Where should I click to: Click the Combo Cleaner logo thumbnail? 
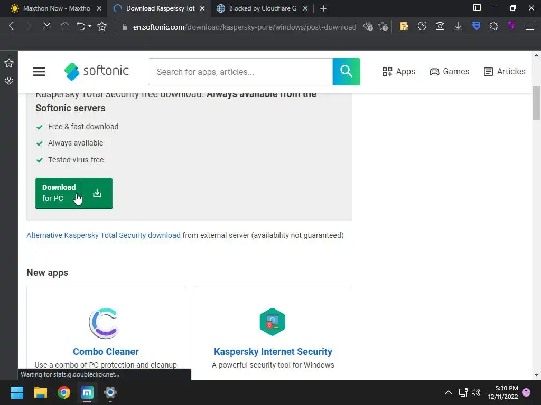[x=104, y=323]
